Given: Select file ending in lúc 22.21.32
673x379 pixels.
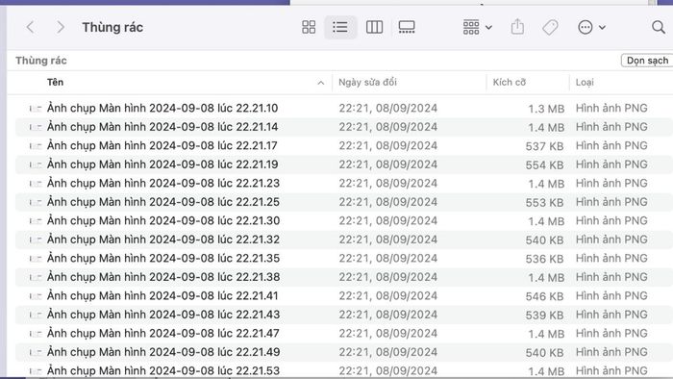Looking at the screenshot, I should tap(163, 240).
